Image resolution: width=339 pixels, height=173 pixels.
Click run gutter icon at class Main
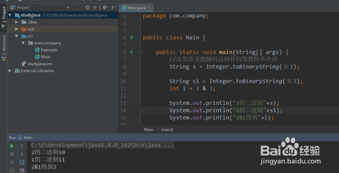tap(132, 38)
